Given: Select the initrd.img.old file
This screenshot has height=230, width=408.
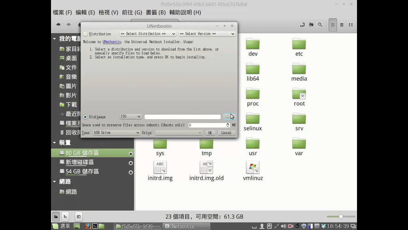Looking at the screenshot, I should click(207, 171).
